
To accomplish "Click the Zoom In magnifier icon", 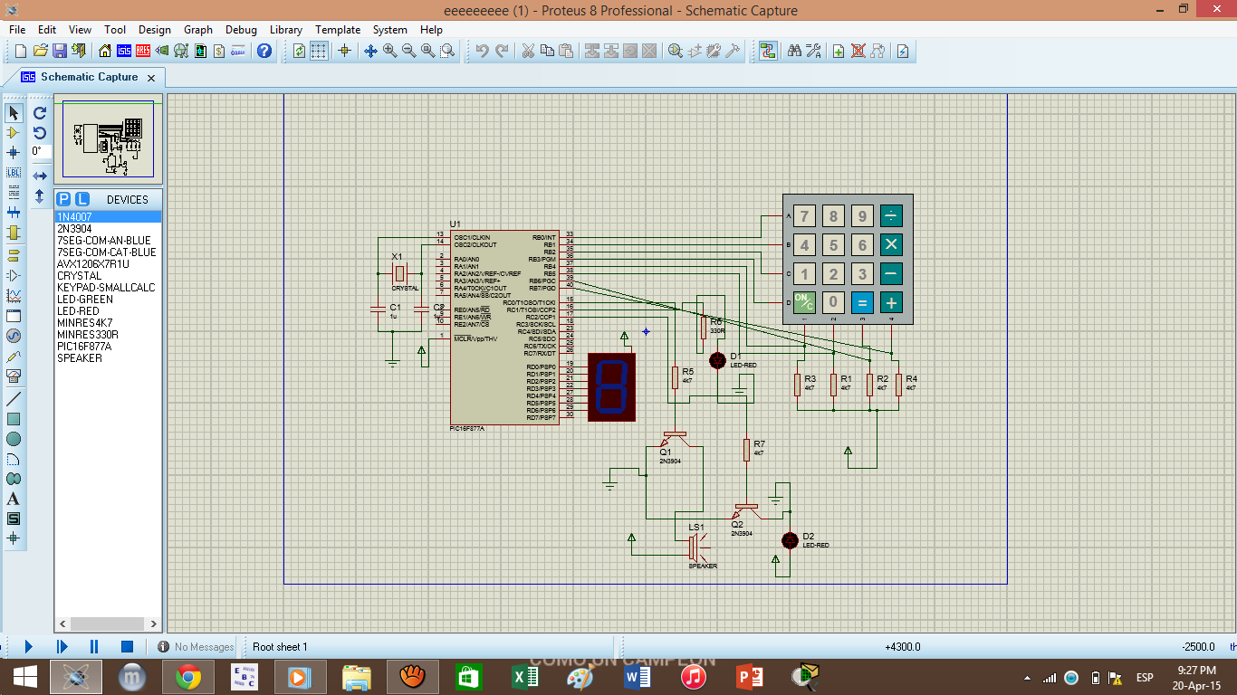I will (x=390, y=51).
